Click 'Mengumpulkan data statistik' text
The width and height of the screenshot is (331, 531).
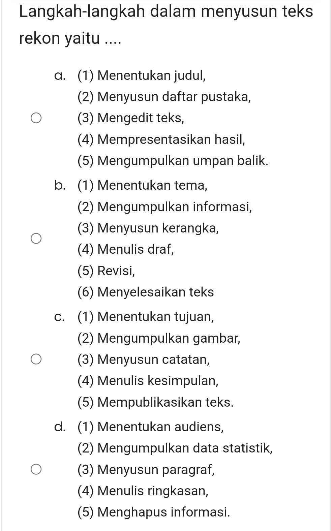pos(175,448)
